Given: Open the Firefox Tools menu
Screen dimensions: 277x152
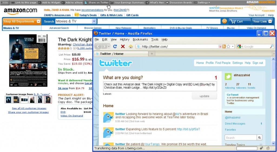Looking at the screenshot, I should pyautogui.click(x=155, y=40).
